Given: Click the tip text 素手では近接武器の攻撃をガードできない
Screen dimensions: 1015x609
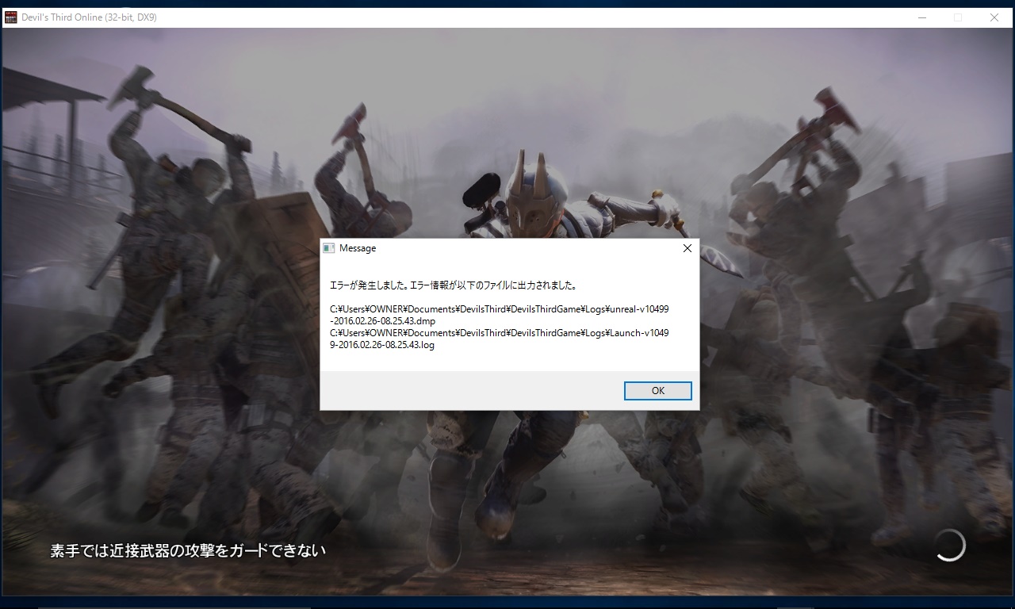Looking at the screenshot, I should click(x=188, y=550).
